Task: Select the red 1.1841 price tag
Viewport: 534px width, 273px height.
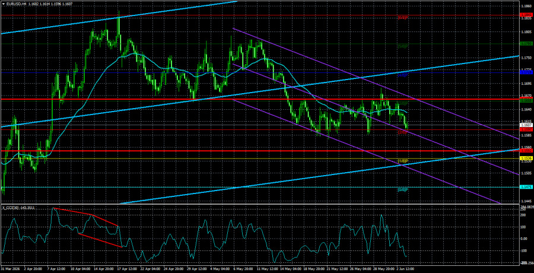Action: 525,15
